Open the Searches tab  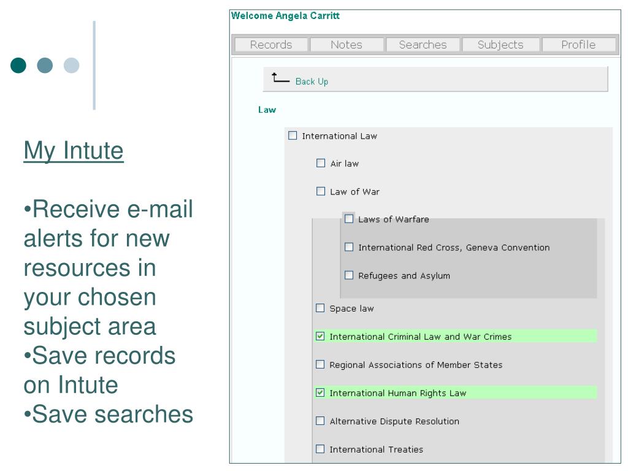click(x=423, y=44)
